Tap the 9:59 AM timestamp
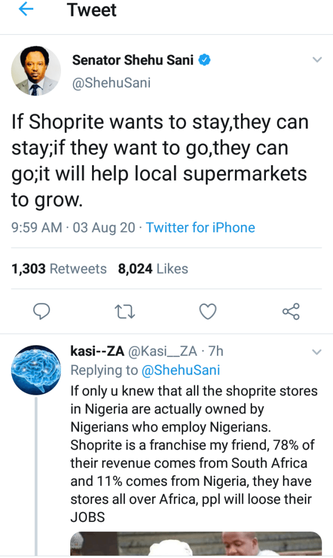The image size is (333, 558). click(x=37, y=227)
